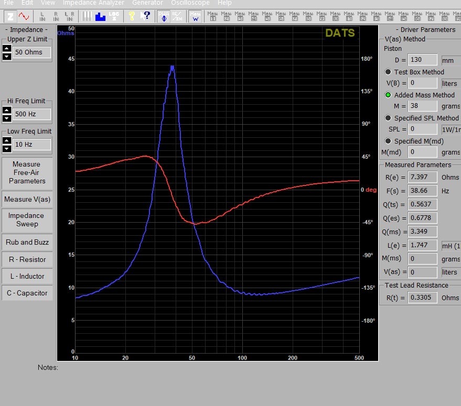The height and width of the screenshot is (406, 461).
Task: Click the C - Capacitor button
Action: click(x=27, y=293)
